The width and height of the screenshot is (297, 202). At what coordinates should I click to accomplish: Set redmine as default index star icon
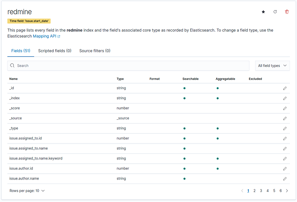coord(263,12)
